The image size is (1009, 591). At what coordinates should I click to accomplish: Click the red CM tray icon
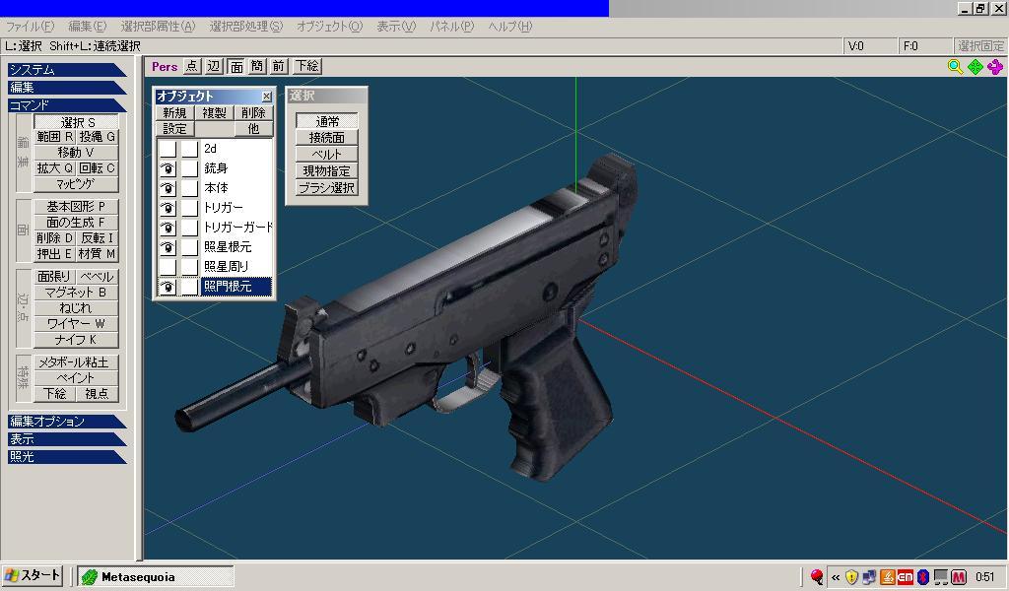point(905,577)
